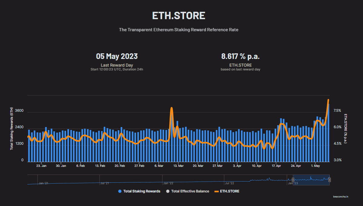The height and width of the screenshot is (206, 363).
Task: Click Jan '21 in the range navigator
Action: (43, 183)
